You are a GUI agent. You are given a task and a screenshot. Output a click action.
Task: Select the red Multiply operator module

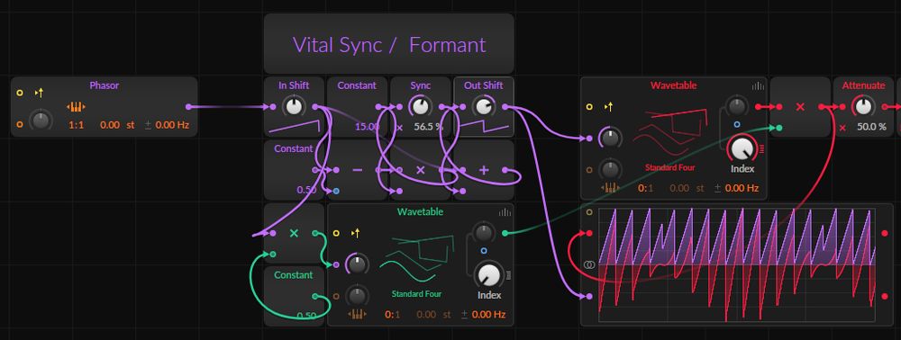pos(800,107)
